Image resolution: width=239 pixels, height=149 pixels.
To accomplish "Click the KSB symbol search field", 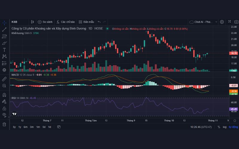I will coord(18,22).
